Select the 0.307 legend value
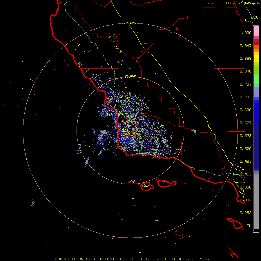This screenshot has width=261, height=261. [246, 200]
